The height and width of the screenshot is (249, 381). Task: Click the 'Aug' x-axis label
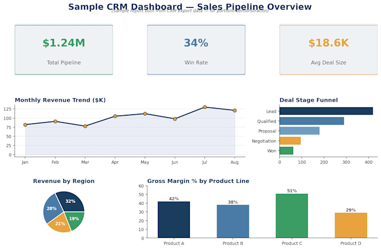[x=234, y=162]
